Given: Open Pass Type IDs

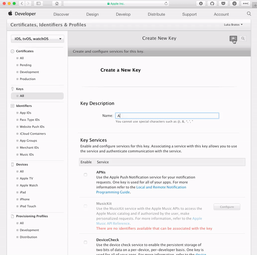Looking at the screenshot, I should point(30,120).
